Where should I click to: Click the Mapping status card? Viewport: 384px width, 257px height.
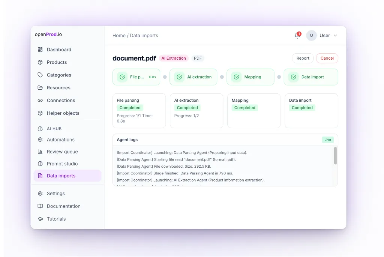[254, 111]
